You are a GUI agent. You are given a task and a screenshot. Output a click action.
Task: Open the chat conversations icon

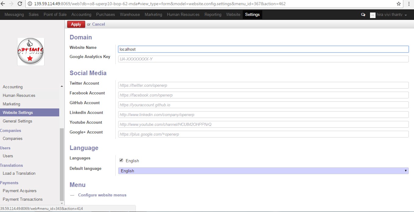[x=363, y=15]
